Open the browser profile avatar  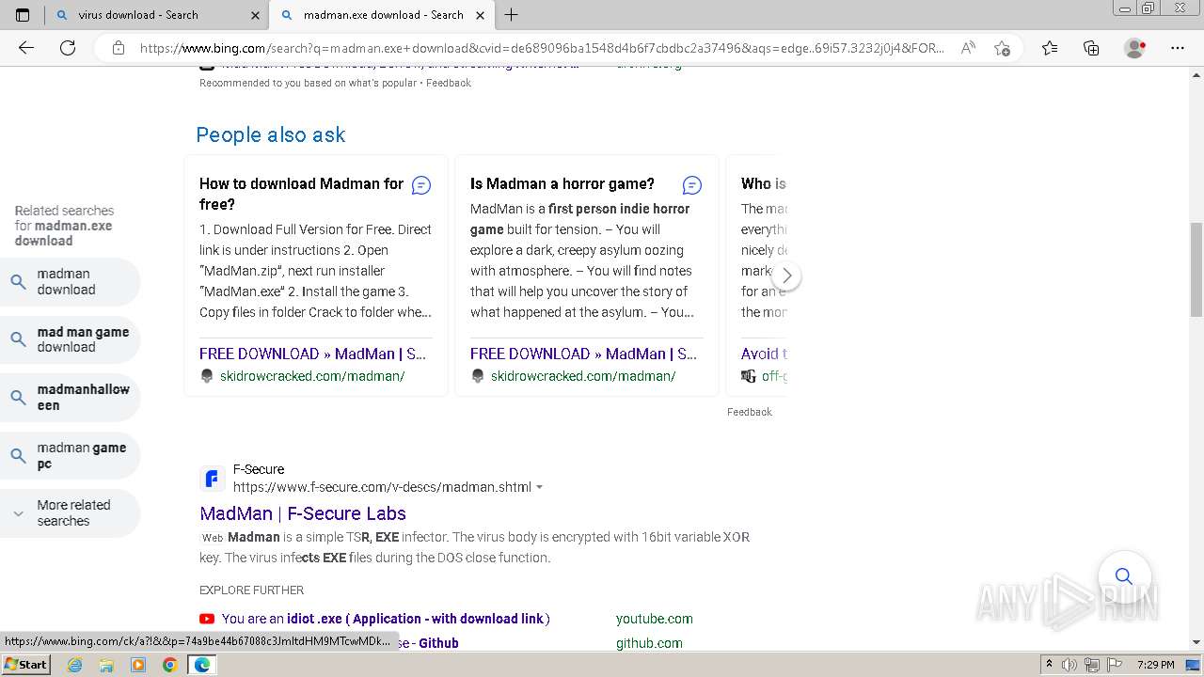tap(1135, 48)
